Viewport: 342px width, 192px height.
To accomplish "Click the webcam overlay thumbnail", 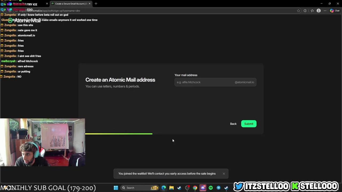I will [x=42, y=142].
